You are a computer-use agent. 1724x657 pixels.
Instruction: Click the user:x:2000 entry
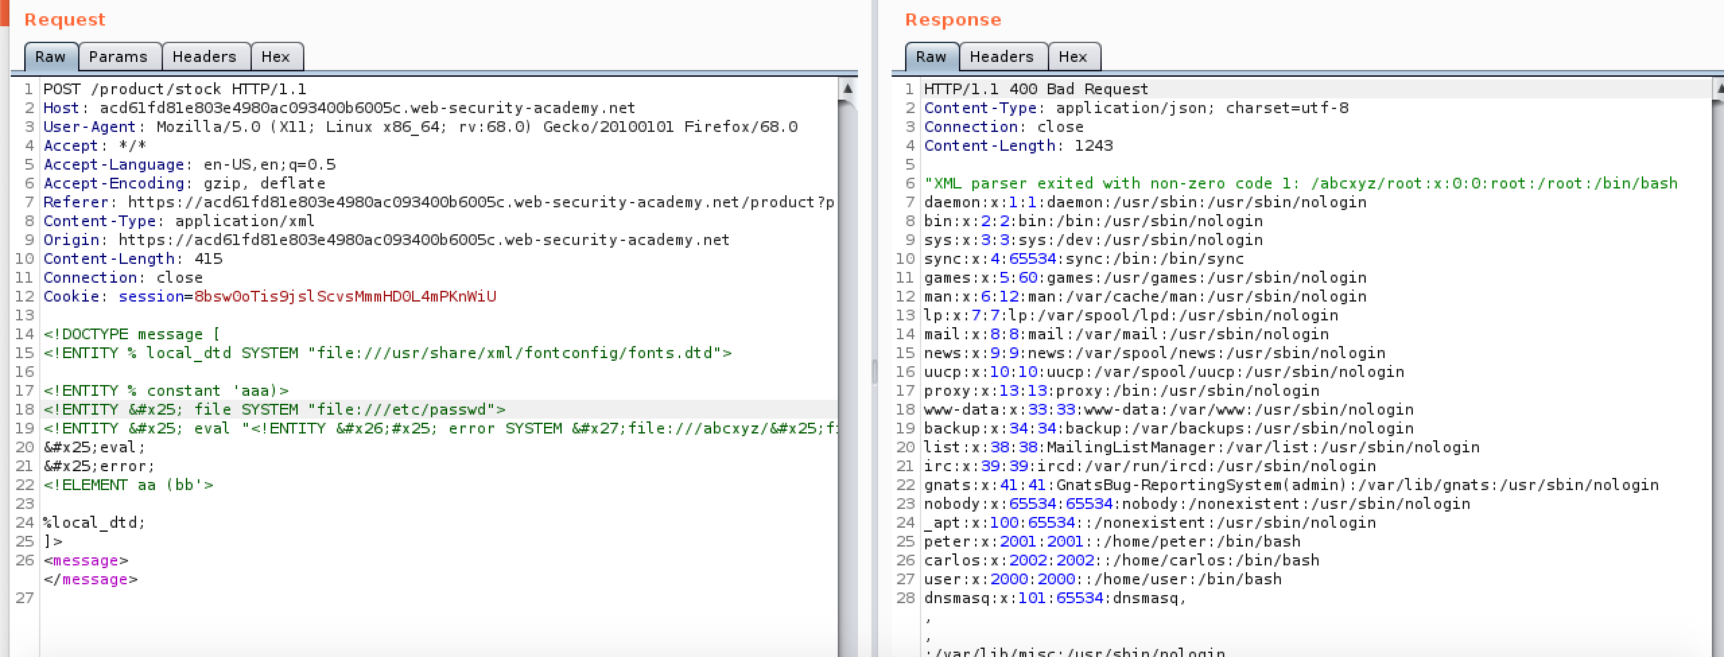pyautogui.click(x=1103, y=579)
